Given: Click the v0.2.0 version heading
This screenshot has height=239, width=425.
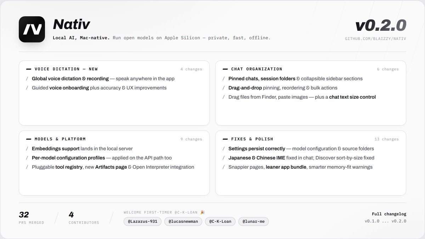Looking at the screenshot, I should [381, 25].
